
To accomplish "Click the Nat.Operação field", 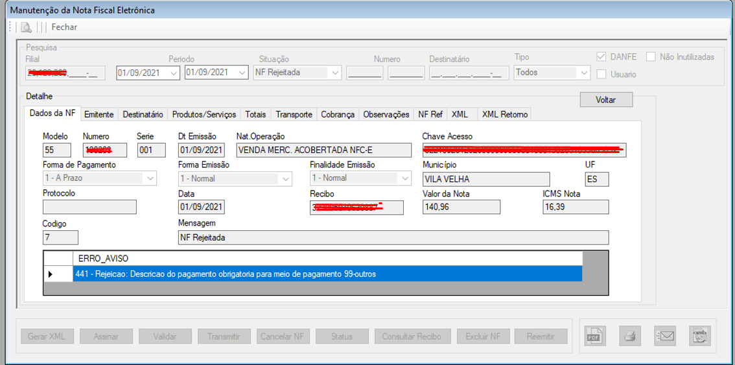I will point(323,150).
